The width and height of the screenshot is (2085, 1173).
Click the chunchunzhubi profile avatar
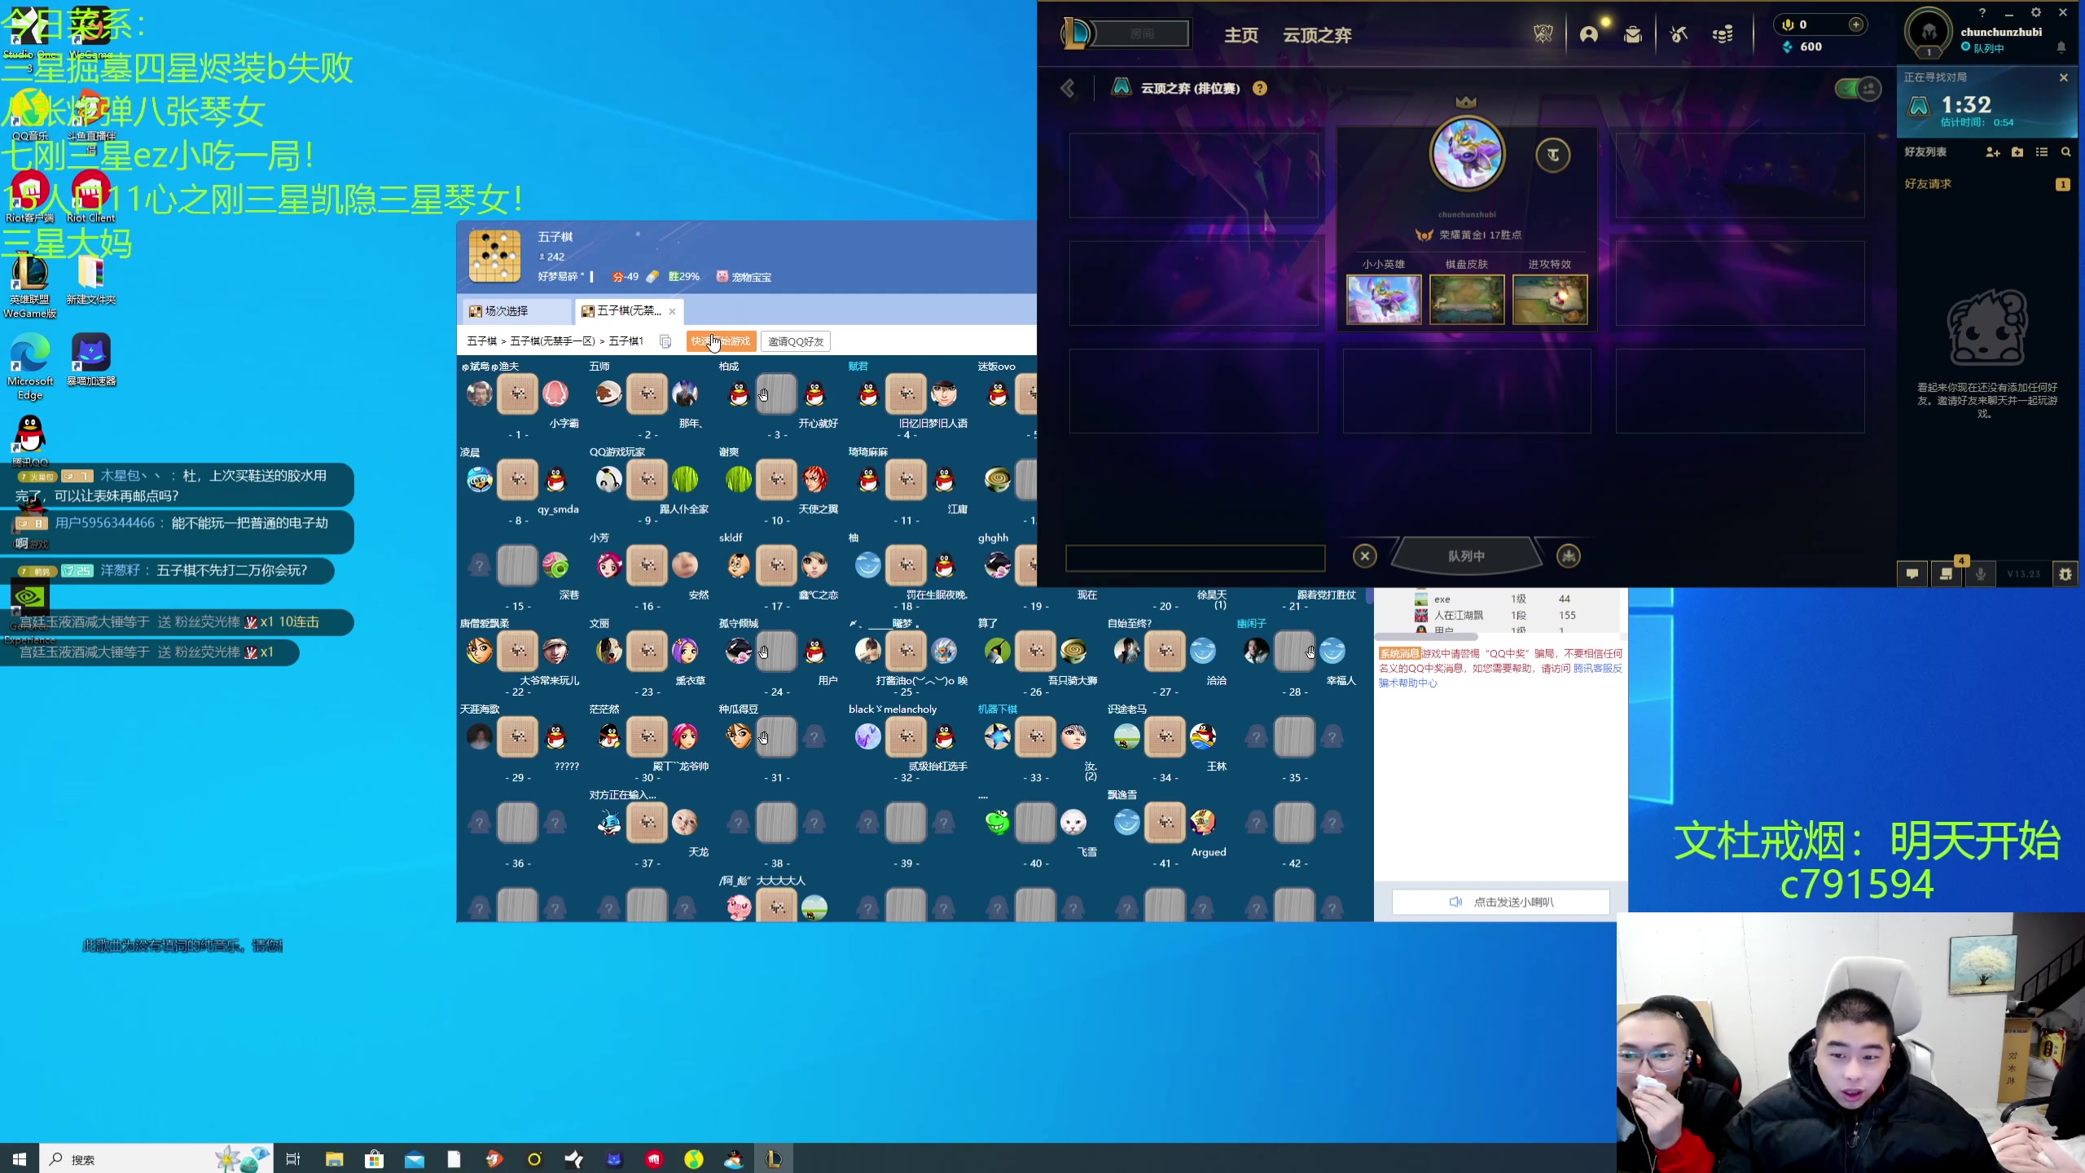pos(1929,33)
